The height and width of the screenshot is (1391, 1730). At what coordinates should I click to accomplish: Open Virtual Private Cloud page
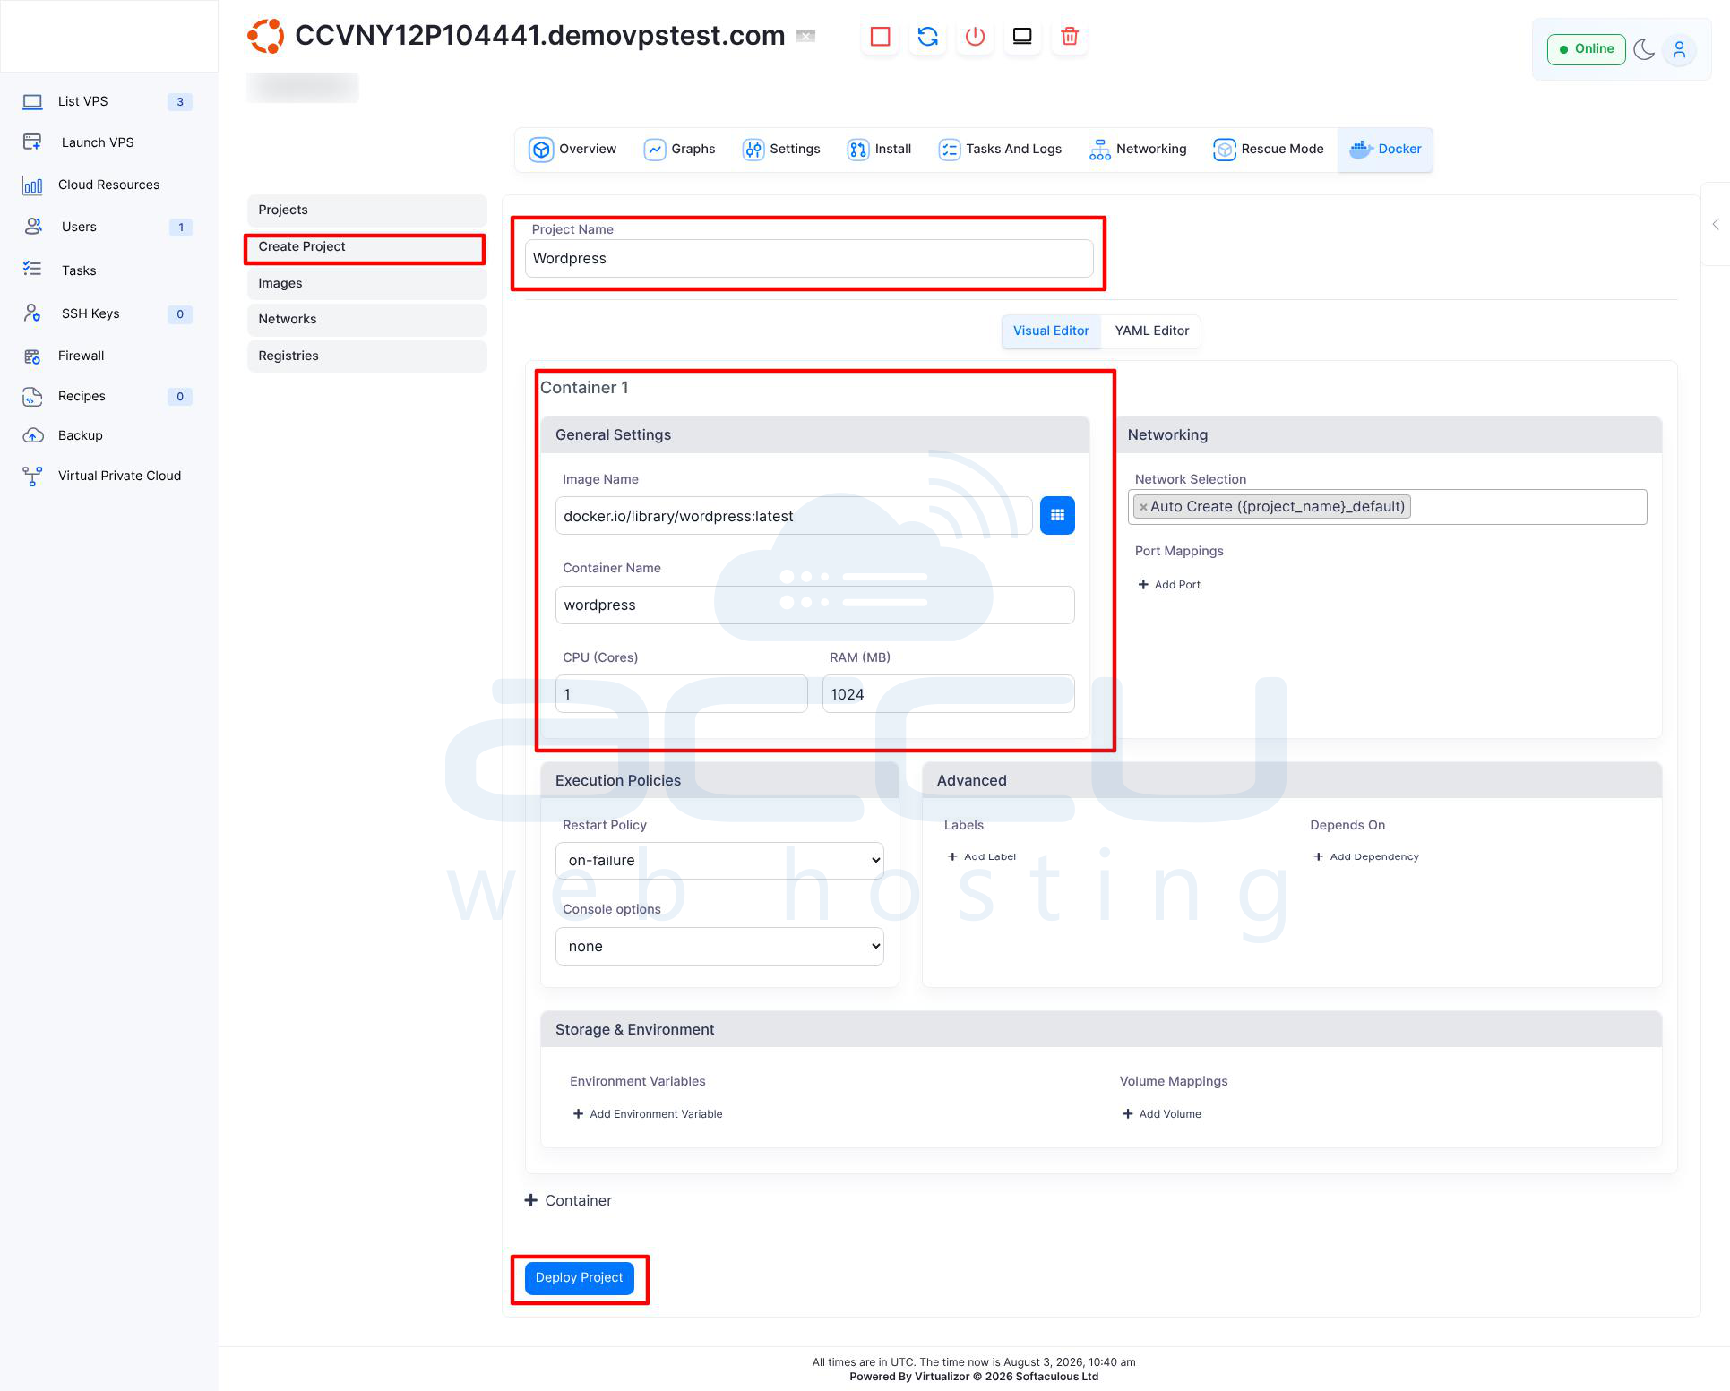click(119, 477)
